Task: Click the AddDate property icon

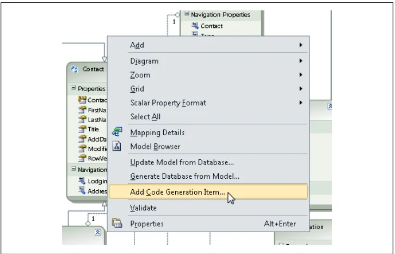Action: 82,139
